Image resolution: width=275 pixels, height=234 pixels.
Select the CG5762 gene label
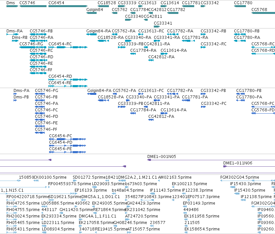click(120, 10)
